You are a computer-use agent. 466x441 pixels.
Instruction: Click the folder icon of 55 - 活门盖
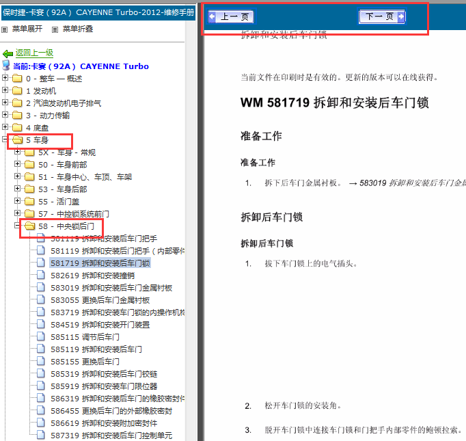tap(29, 202)
